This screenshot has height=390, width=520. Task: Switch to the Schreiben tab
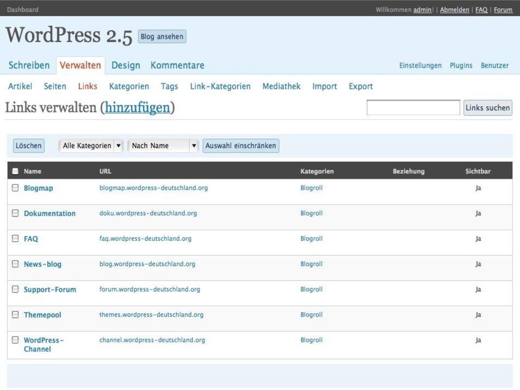(x=29, y=66)
